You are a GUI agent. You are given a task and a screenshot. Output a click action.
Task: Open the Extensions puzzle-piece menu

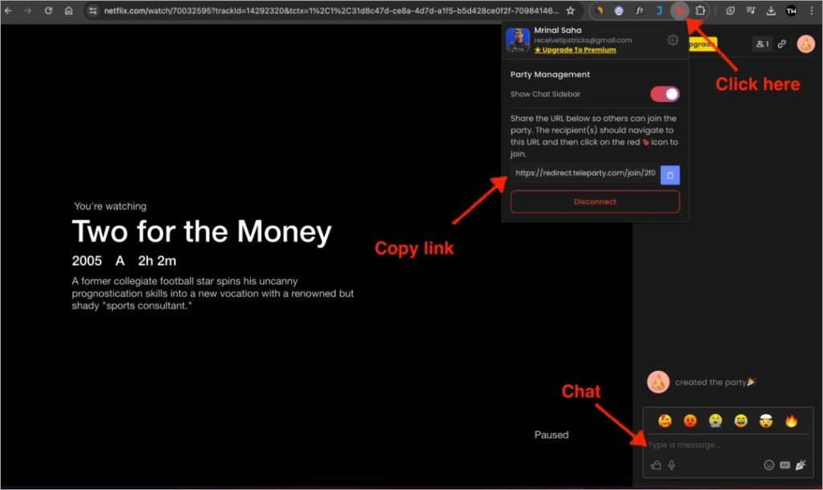[x=700, y=10]
